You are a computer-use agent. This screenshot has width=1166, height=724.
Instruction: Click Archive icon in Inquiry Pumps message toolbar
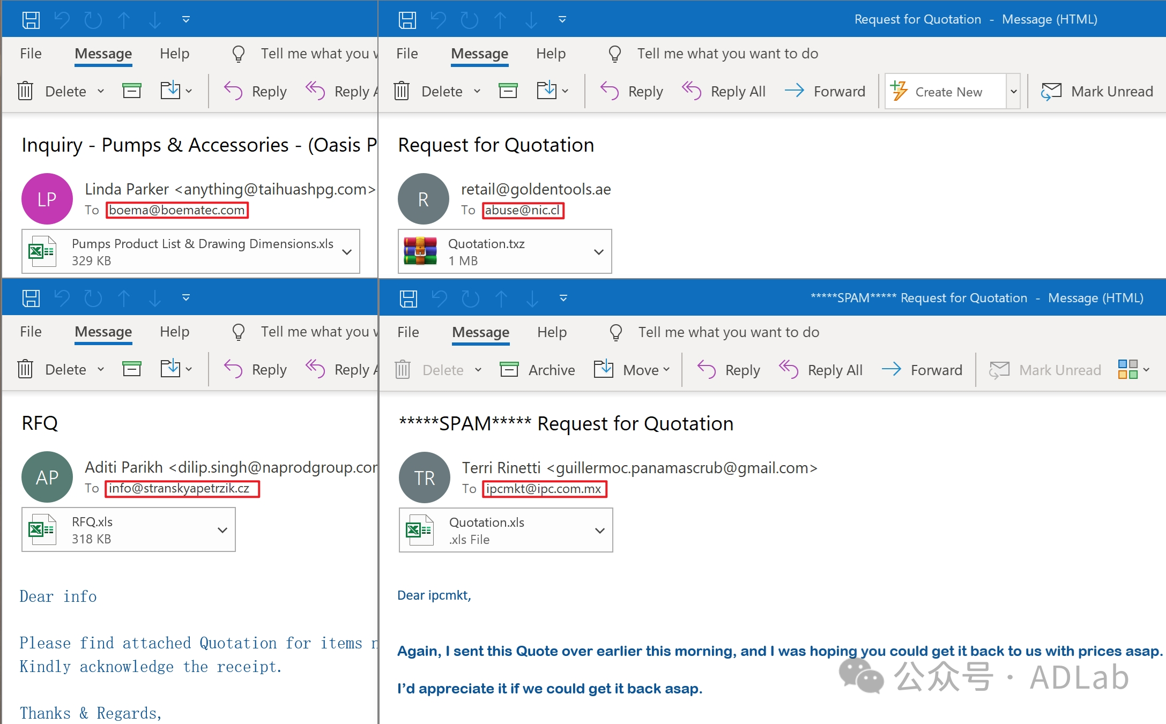point(131,91)
